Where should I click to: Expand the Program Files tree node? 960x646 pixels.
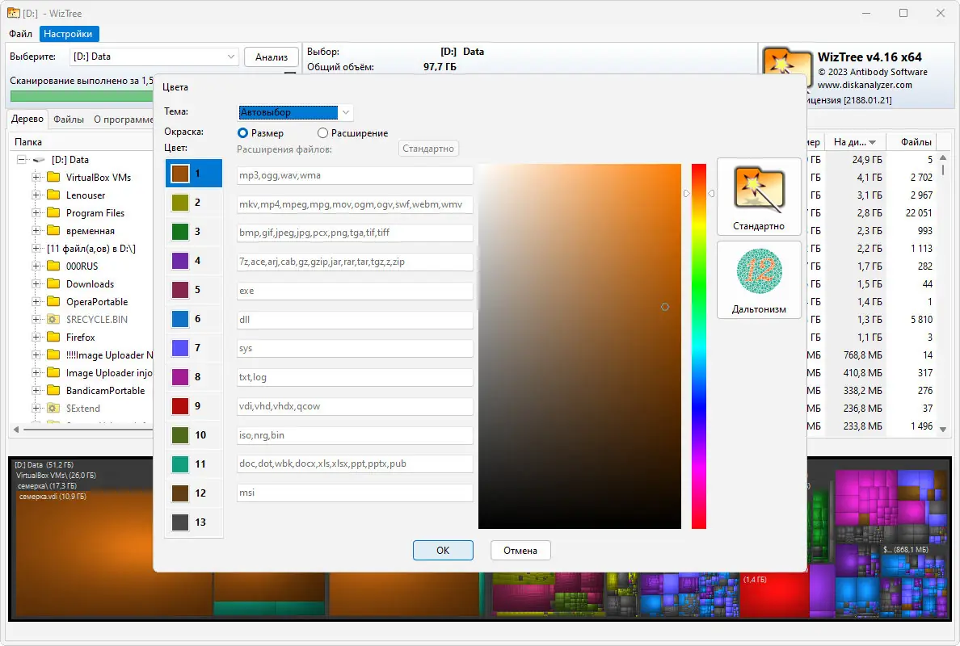(36, 213)
